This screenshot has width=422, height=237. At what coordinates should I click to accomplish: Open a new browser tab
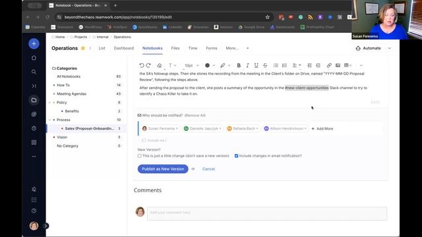(115, 5)
